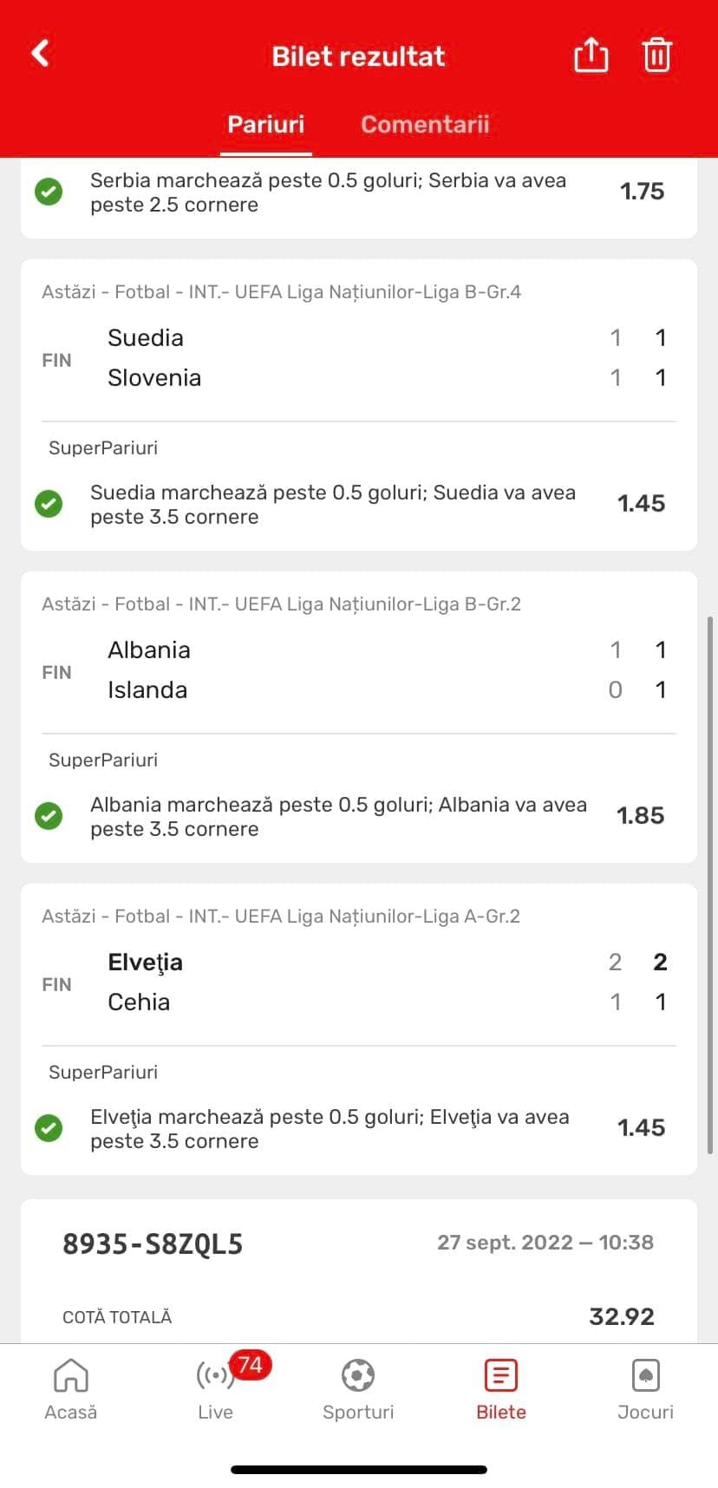Tap the trash delete icon
The width and height of the screenshot is (718, 1488).
(656, 55)
